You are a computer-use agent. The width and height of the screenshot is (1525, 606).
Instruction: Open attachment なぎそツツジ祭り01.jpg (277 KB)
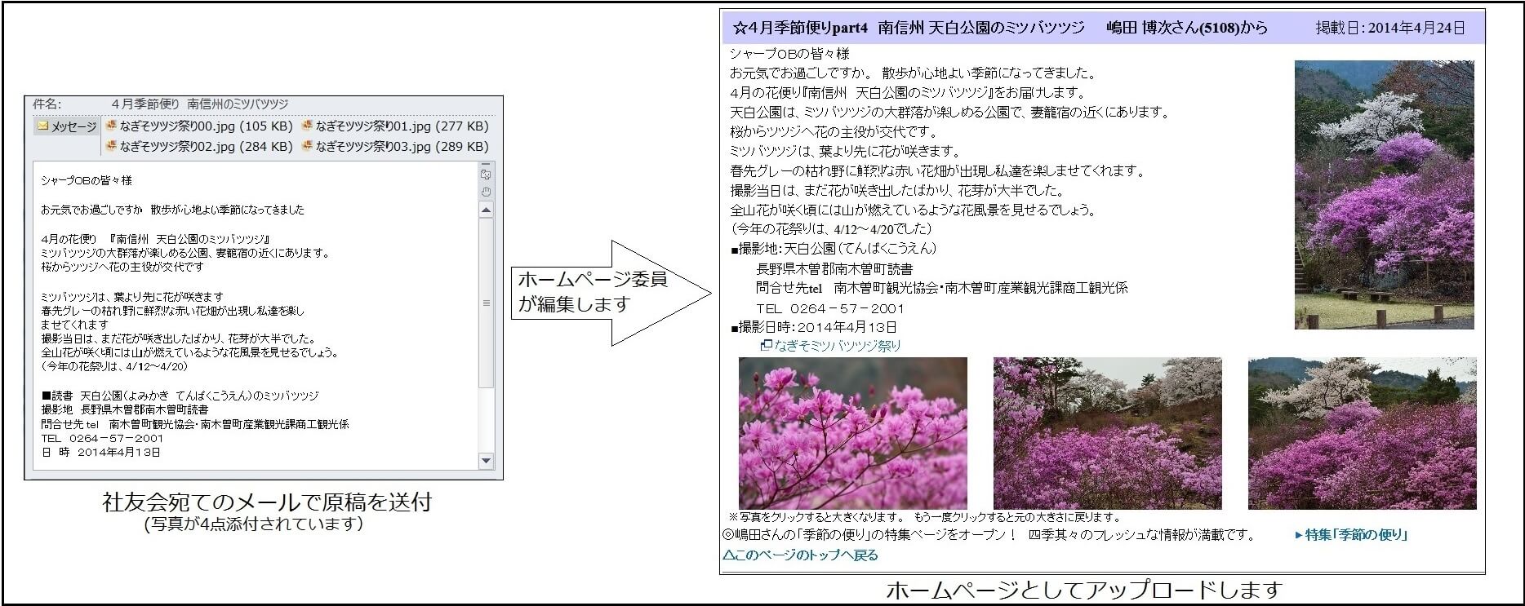pyautogui.click(x=395, y=126)
